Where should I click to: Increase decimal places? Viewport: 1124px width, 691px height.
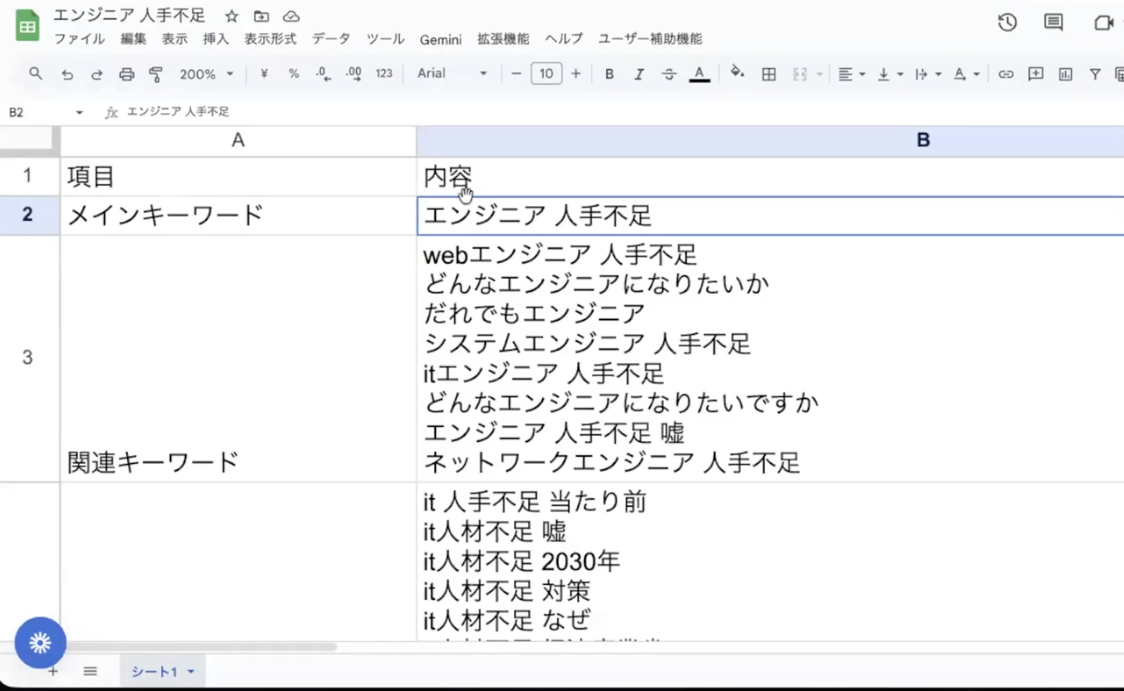pyautogui.click(x=354, y=74)
